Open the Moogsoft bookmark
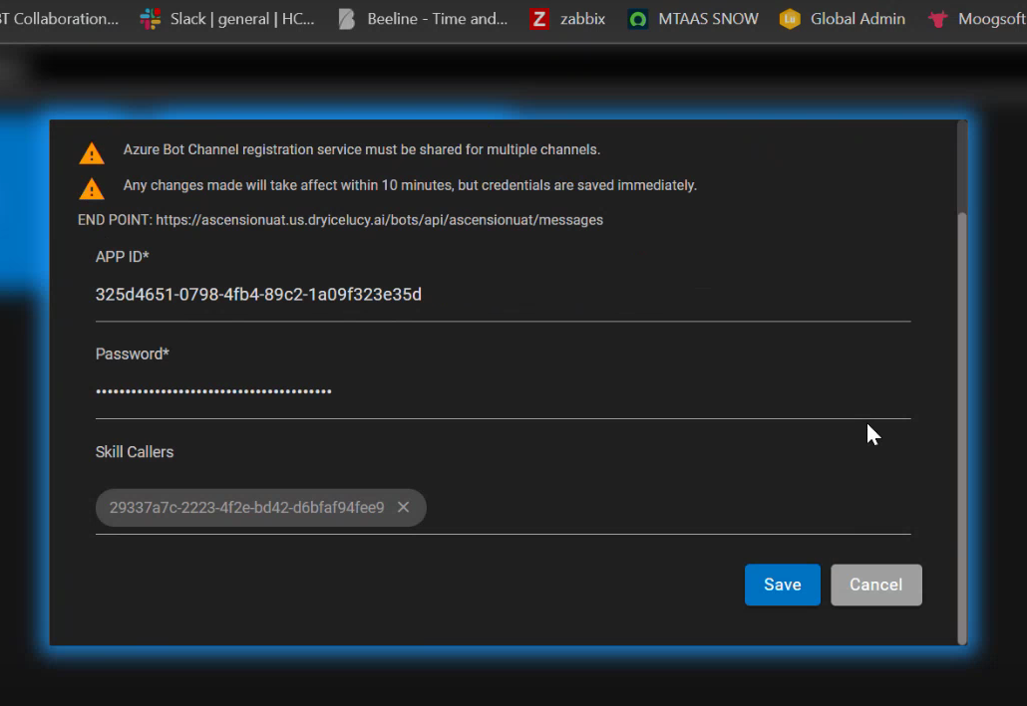This screenshot has height=706, width=1027. [x=976, y=19]
